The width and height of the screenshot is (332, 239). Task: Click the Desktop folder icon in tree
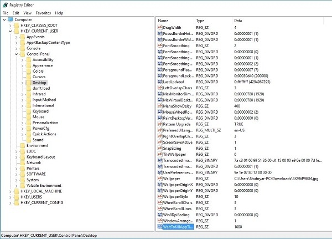[28, 83]
